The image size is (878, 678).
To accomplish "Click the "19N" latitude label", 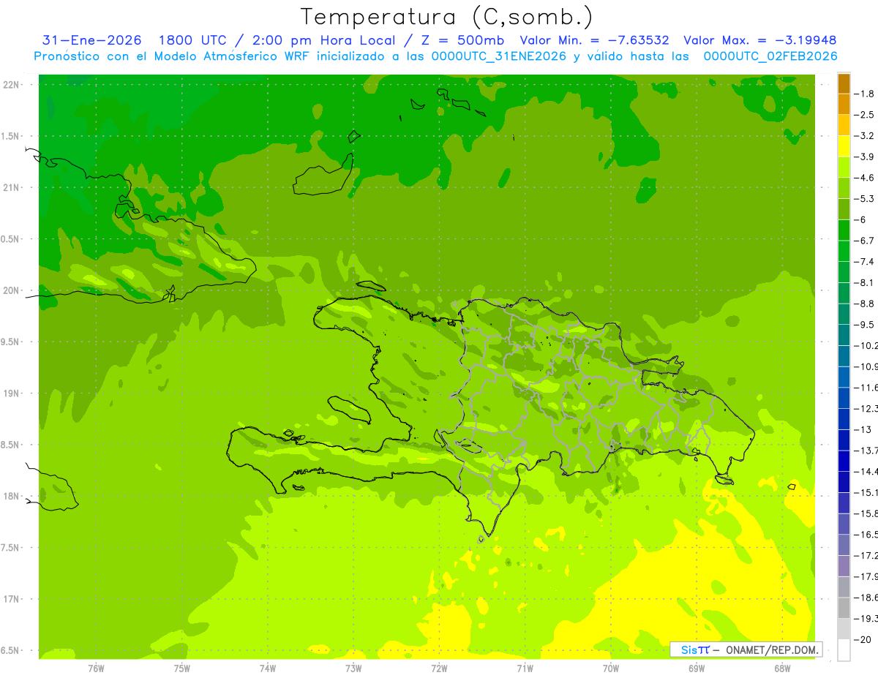I will (x=12, y=393).
